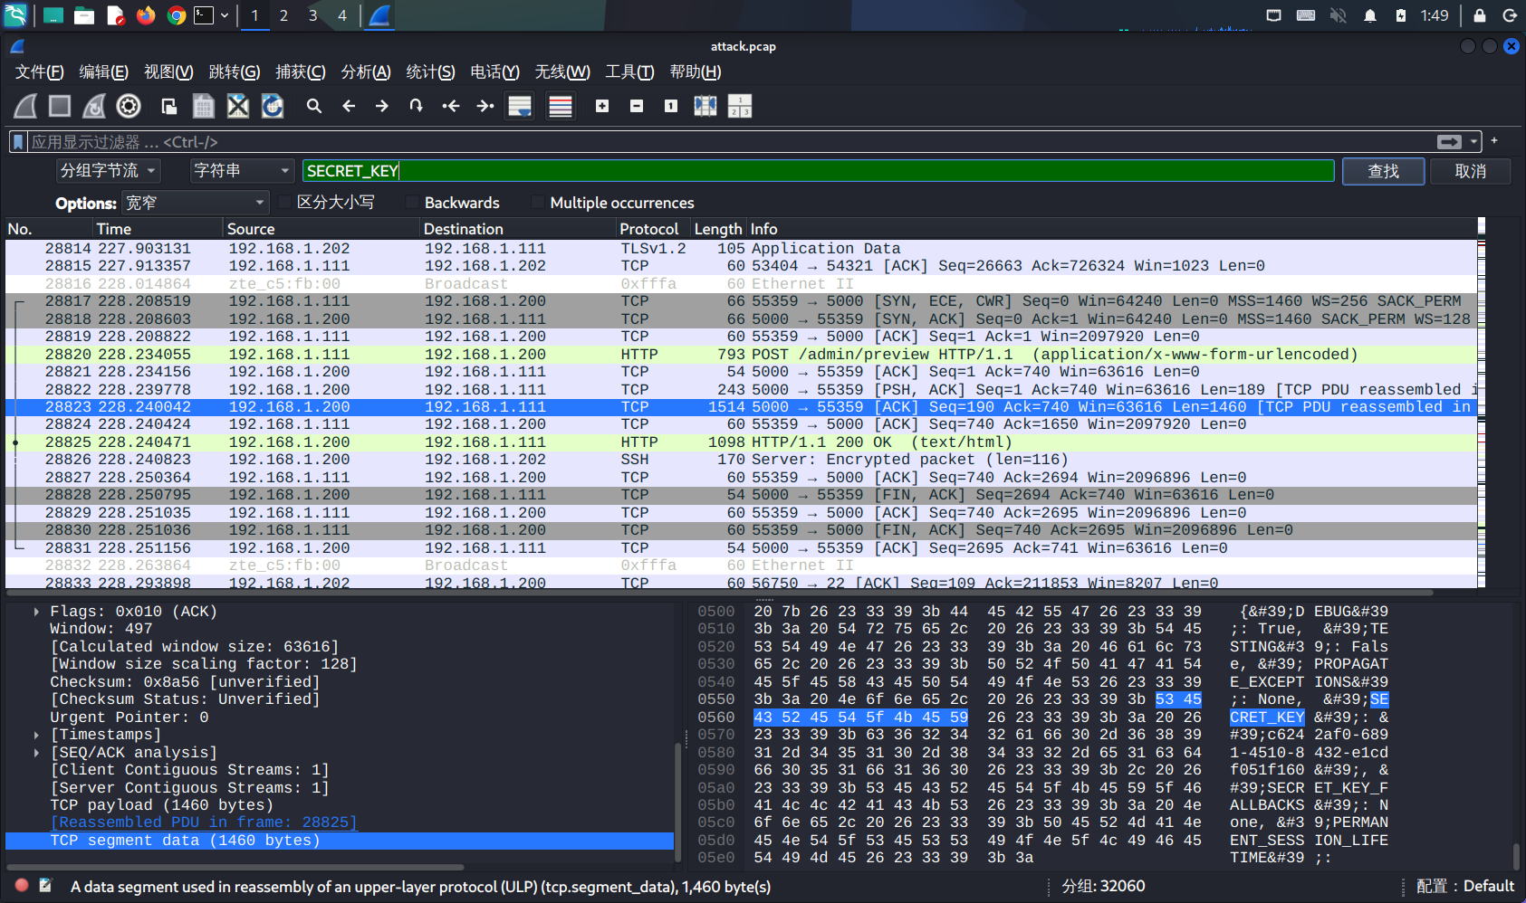Viewport: 1526px width, 903px height.
Task: Toggle colorize packet list icon
Action: point(561,107)
